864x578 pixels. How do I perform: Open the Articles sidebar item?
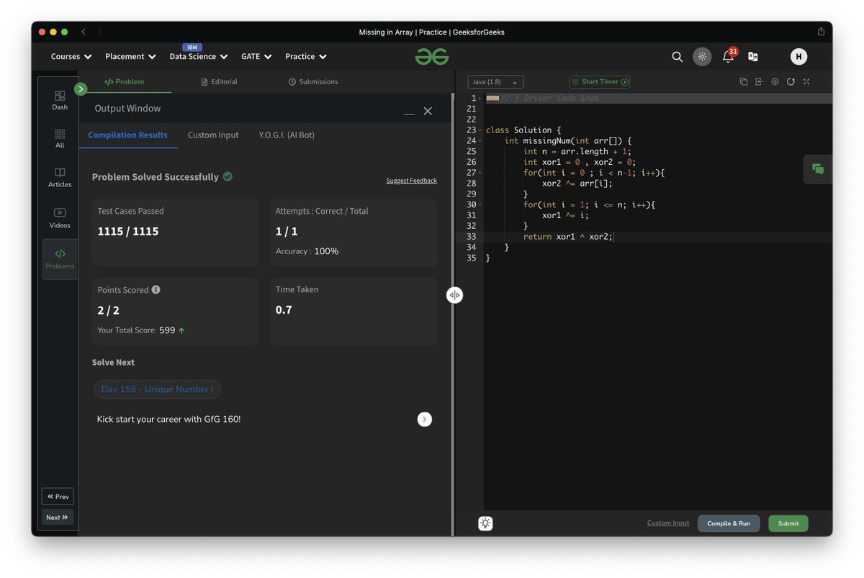60,178
